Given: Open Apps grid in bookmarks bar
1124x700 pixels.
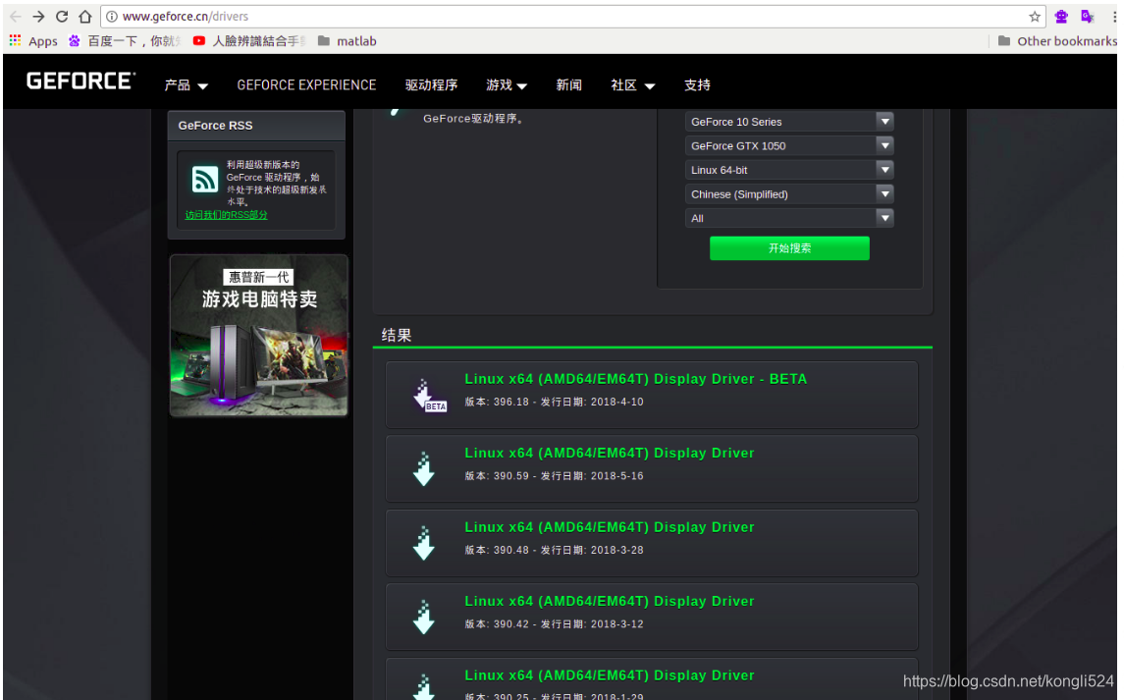Looking at the screenshot, I should 33,41.
